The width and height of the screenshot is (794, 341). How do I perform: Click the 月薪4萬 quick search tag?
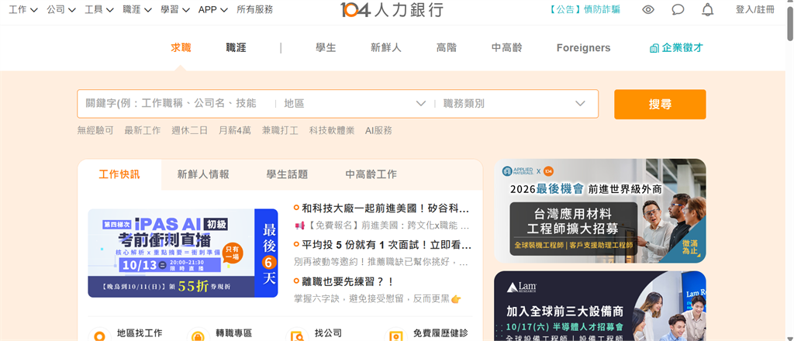click(234, 130)
